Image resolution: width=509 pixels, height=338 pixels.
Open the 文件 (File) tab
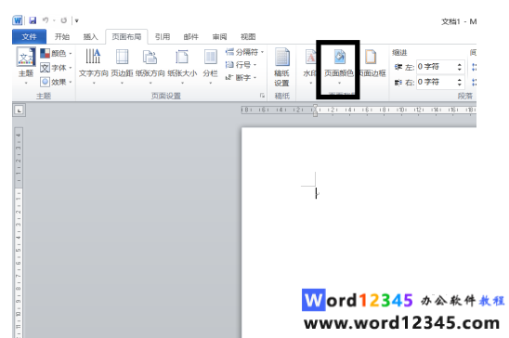[29, 36]
